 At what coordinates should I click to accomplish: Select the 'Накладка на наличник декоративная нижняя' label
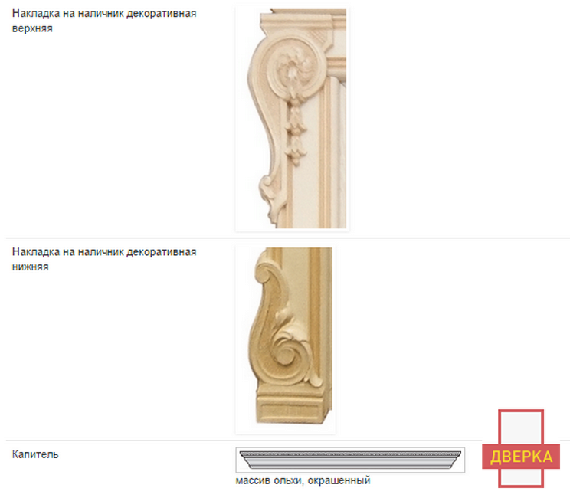click(104, 259)
